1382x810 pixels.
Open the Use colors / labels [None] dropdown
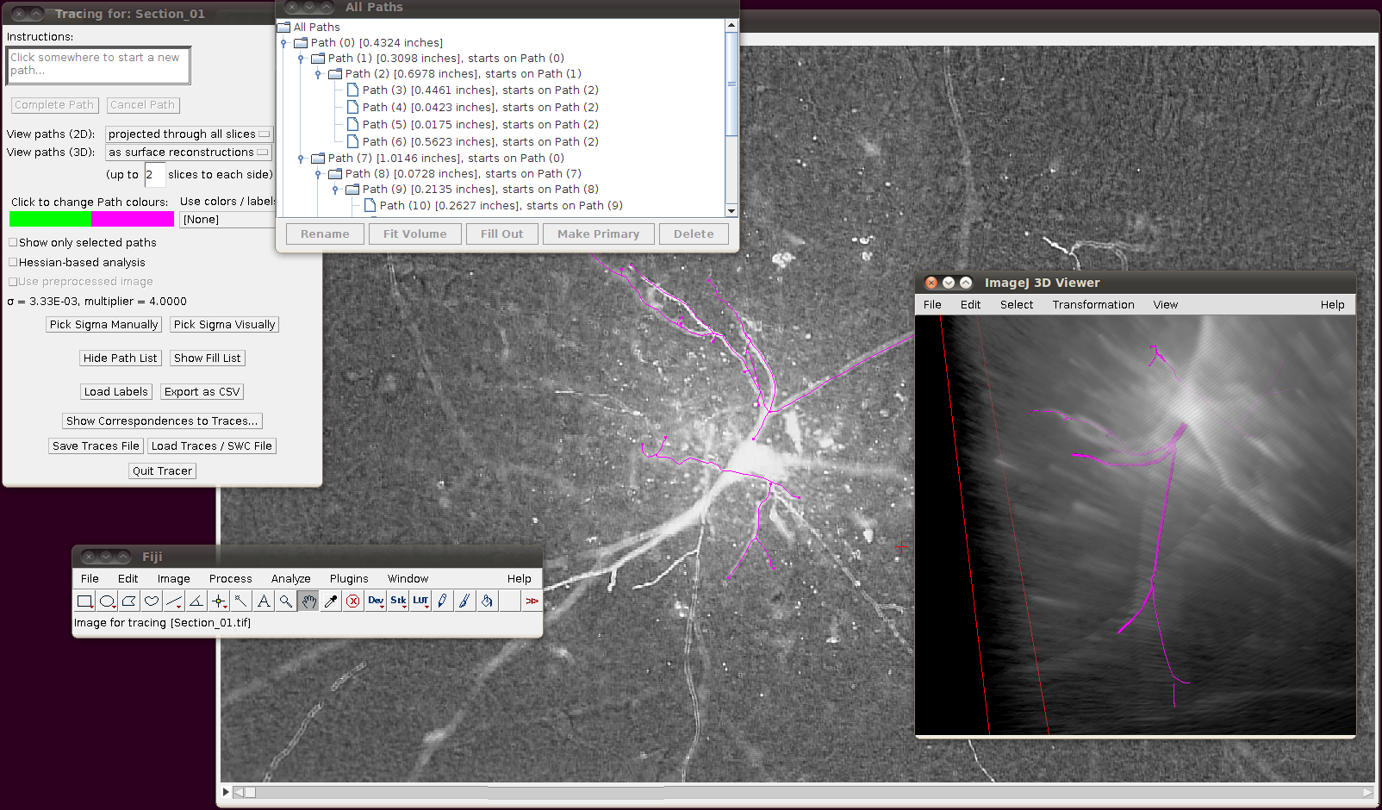point(227,220)
